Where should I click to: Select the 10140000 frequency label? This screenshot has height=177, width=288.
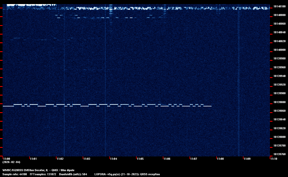pos(279,50)
